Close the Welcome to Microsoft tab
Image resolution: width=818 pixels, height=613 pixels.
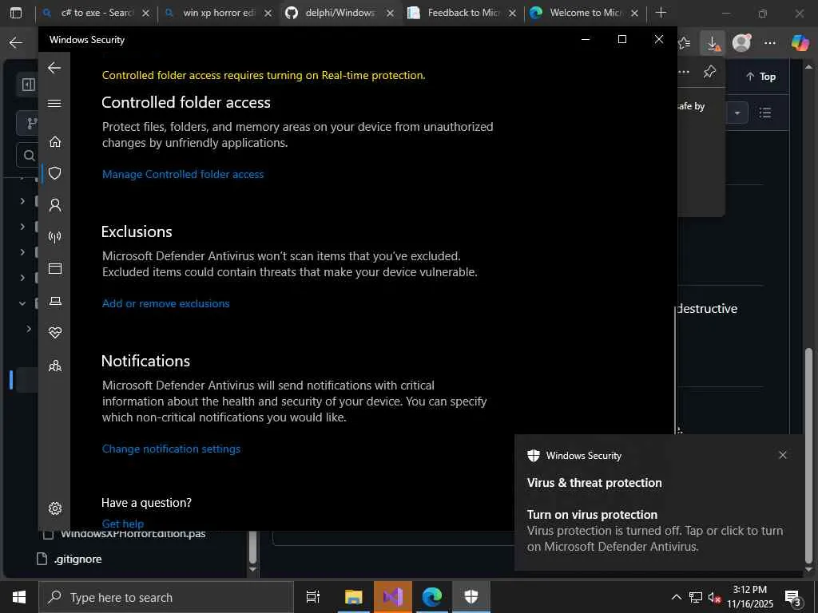(x=634, y=13)
